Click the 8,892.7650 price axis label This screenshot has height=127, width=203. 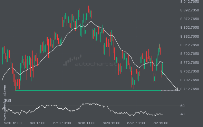[x=190, y=10]
